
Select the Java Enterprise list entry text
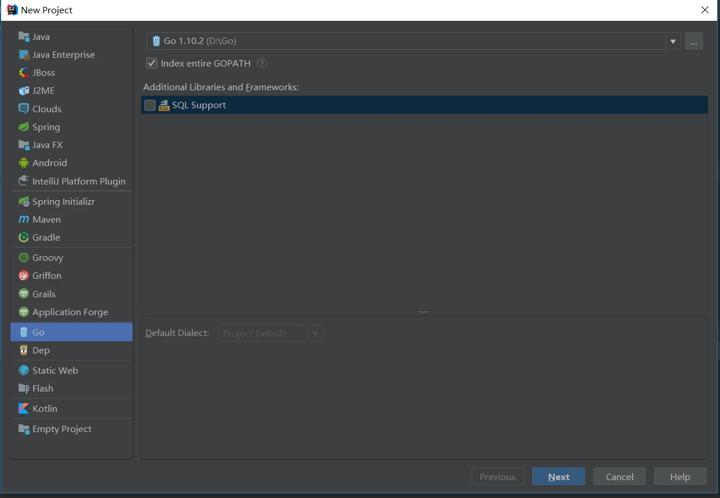pos(64,55)
